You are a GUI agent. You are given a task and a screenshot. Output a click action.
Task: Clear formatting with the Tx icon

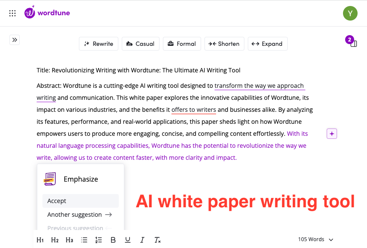[x=157, y=240]
